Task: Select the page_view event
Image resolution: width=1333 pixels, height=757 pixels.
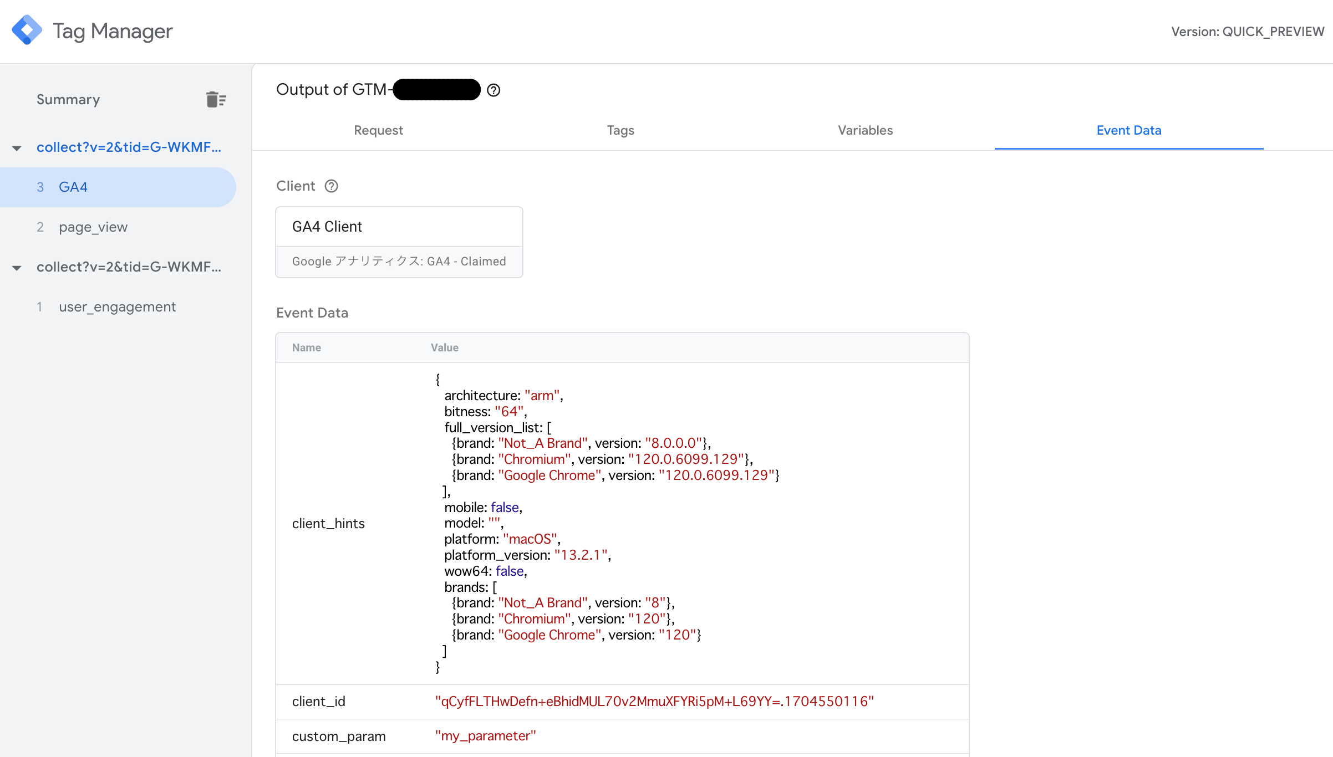Action: [x=93, y=227]
